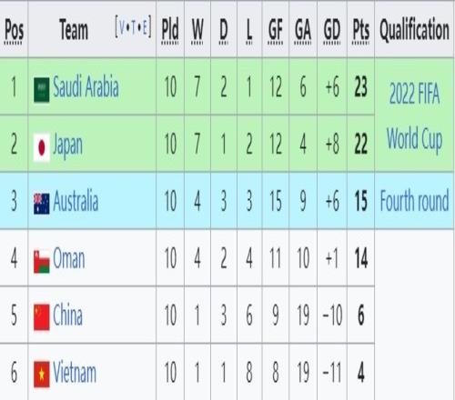Click the Pts column header
This screenshot has width=455, height=400.
coord(361,30)
